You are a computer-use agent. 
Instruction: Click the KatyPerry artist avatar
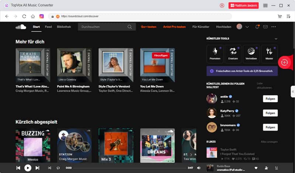212,113
